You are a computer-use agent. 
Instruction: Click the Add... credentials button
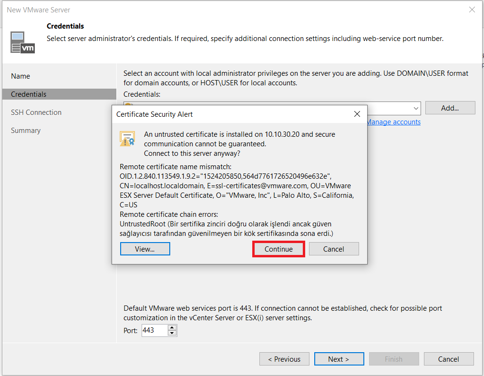pos(450,108)
